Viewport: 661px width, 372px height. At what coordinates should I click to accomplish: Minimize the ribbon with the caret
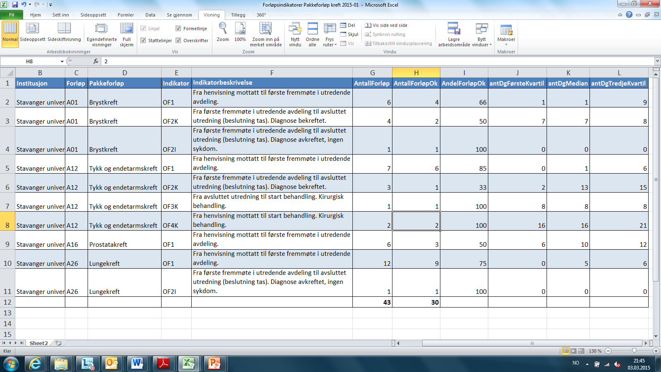tap(620, 15)
